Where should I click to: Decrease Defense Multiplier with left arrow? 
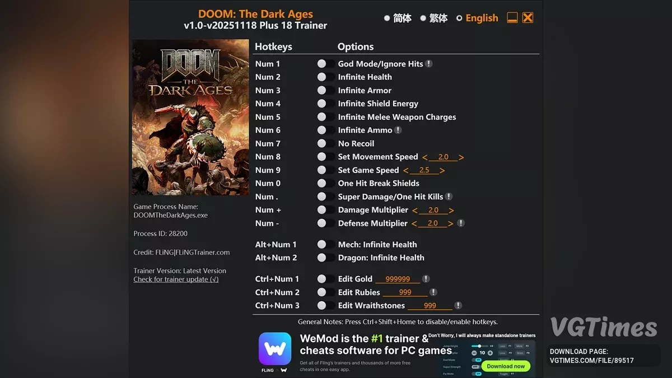tap(414, 223)
